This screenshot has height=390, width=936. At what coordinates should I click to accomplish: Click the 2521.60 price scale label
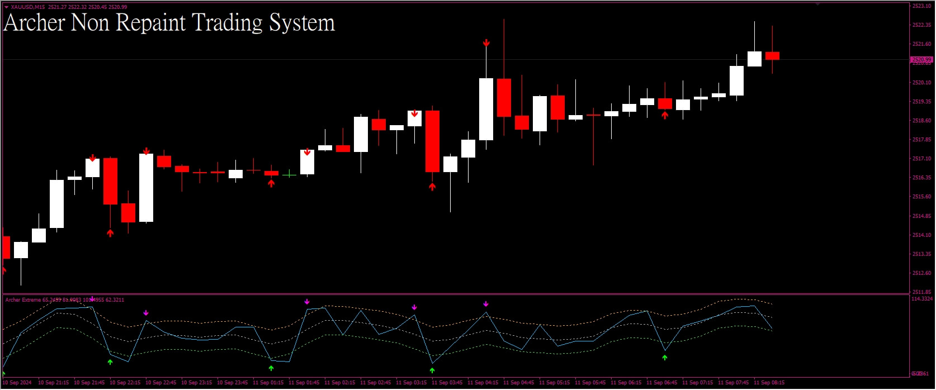coord(922,44)
